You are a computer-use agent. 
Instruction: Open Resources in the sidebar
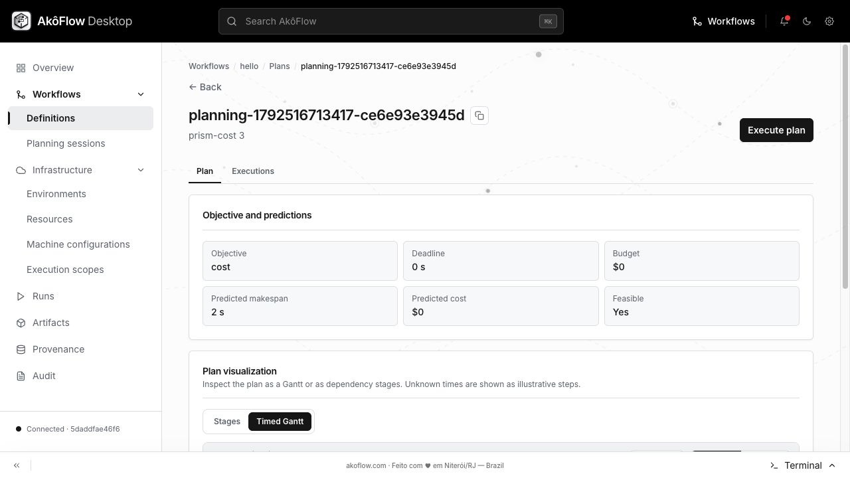point(81,219)
